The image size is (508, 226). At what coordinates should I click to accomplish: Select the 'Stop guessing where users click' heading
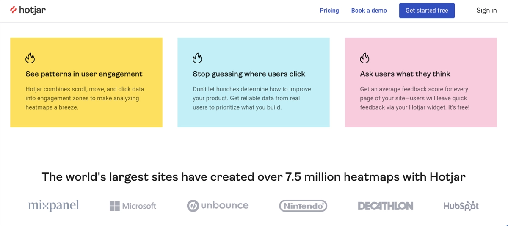[249, 74]
